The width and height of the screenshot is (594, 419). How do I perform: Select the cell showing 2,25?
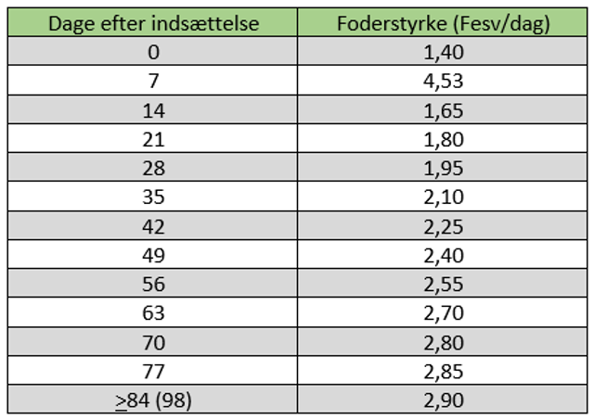click(x=443, y=226)
